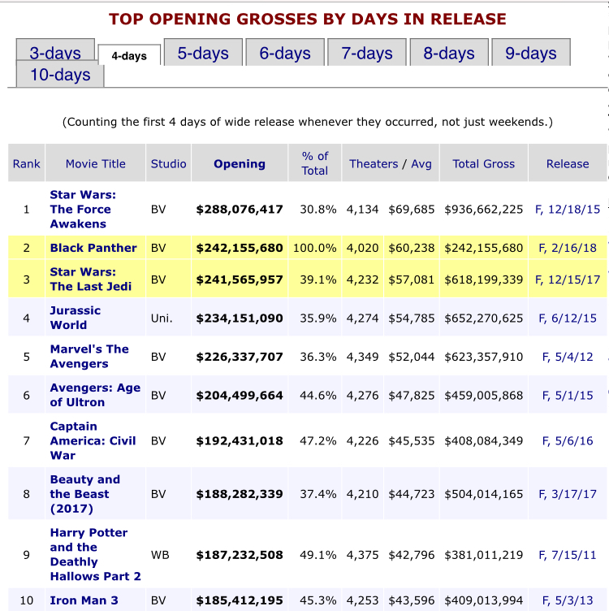The height and width of the screenshot is (611, 609).
Task: Select the 7-days tab
Action: coord(367,53)
